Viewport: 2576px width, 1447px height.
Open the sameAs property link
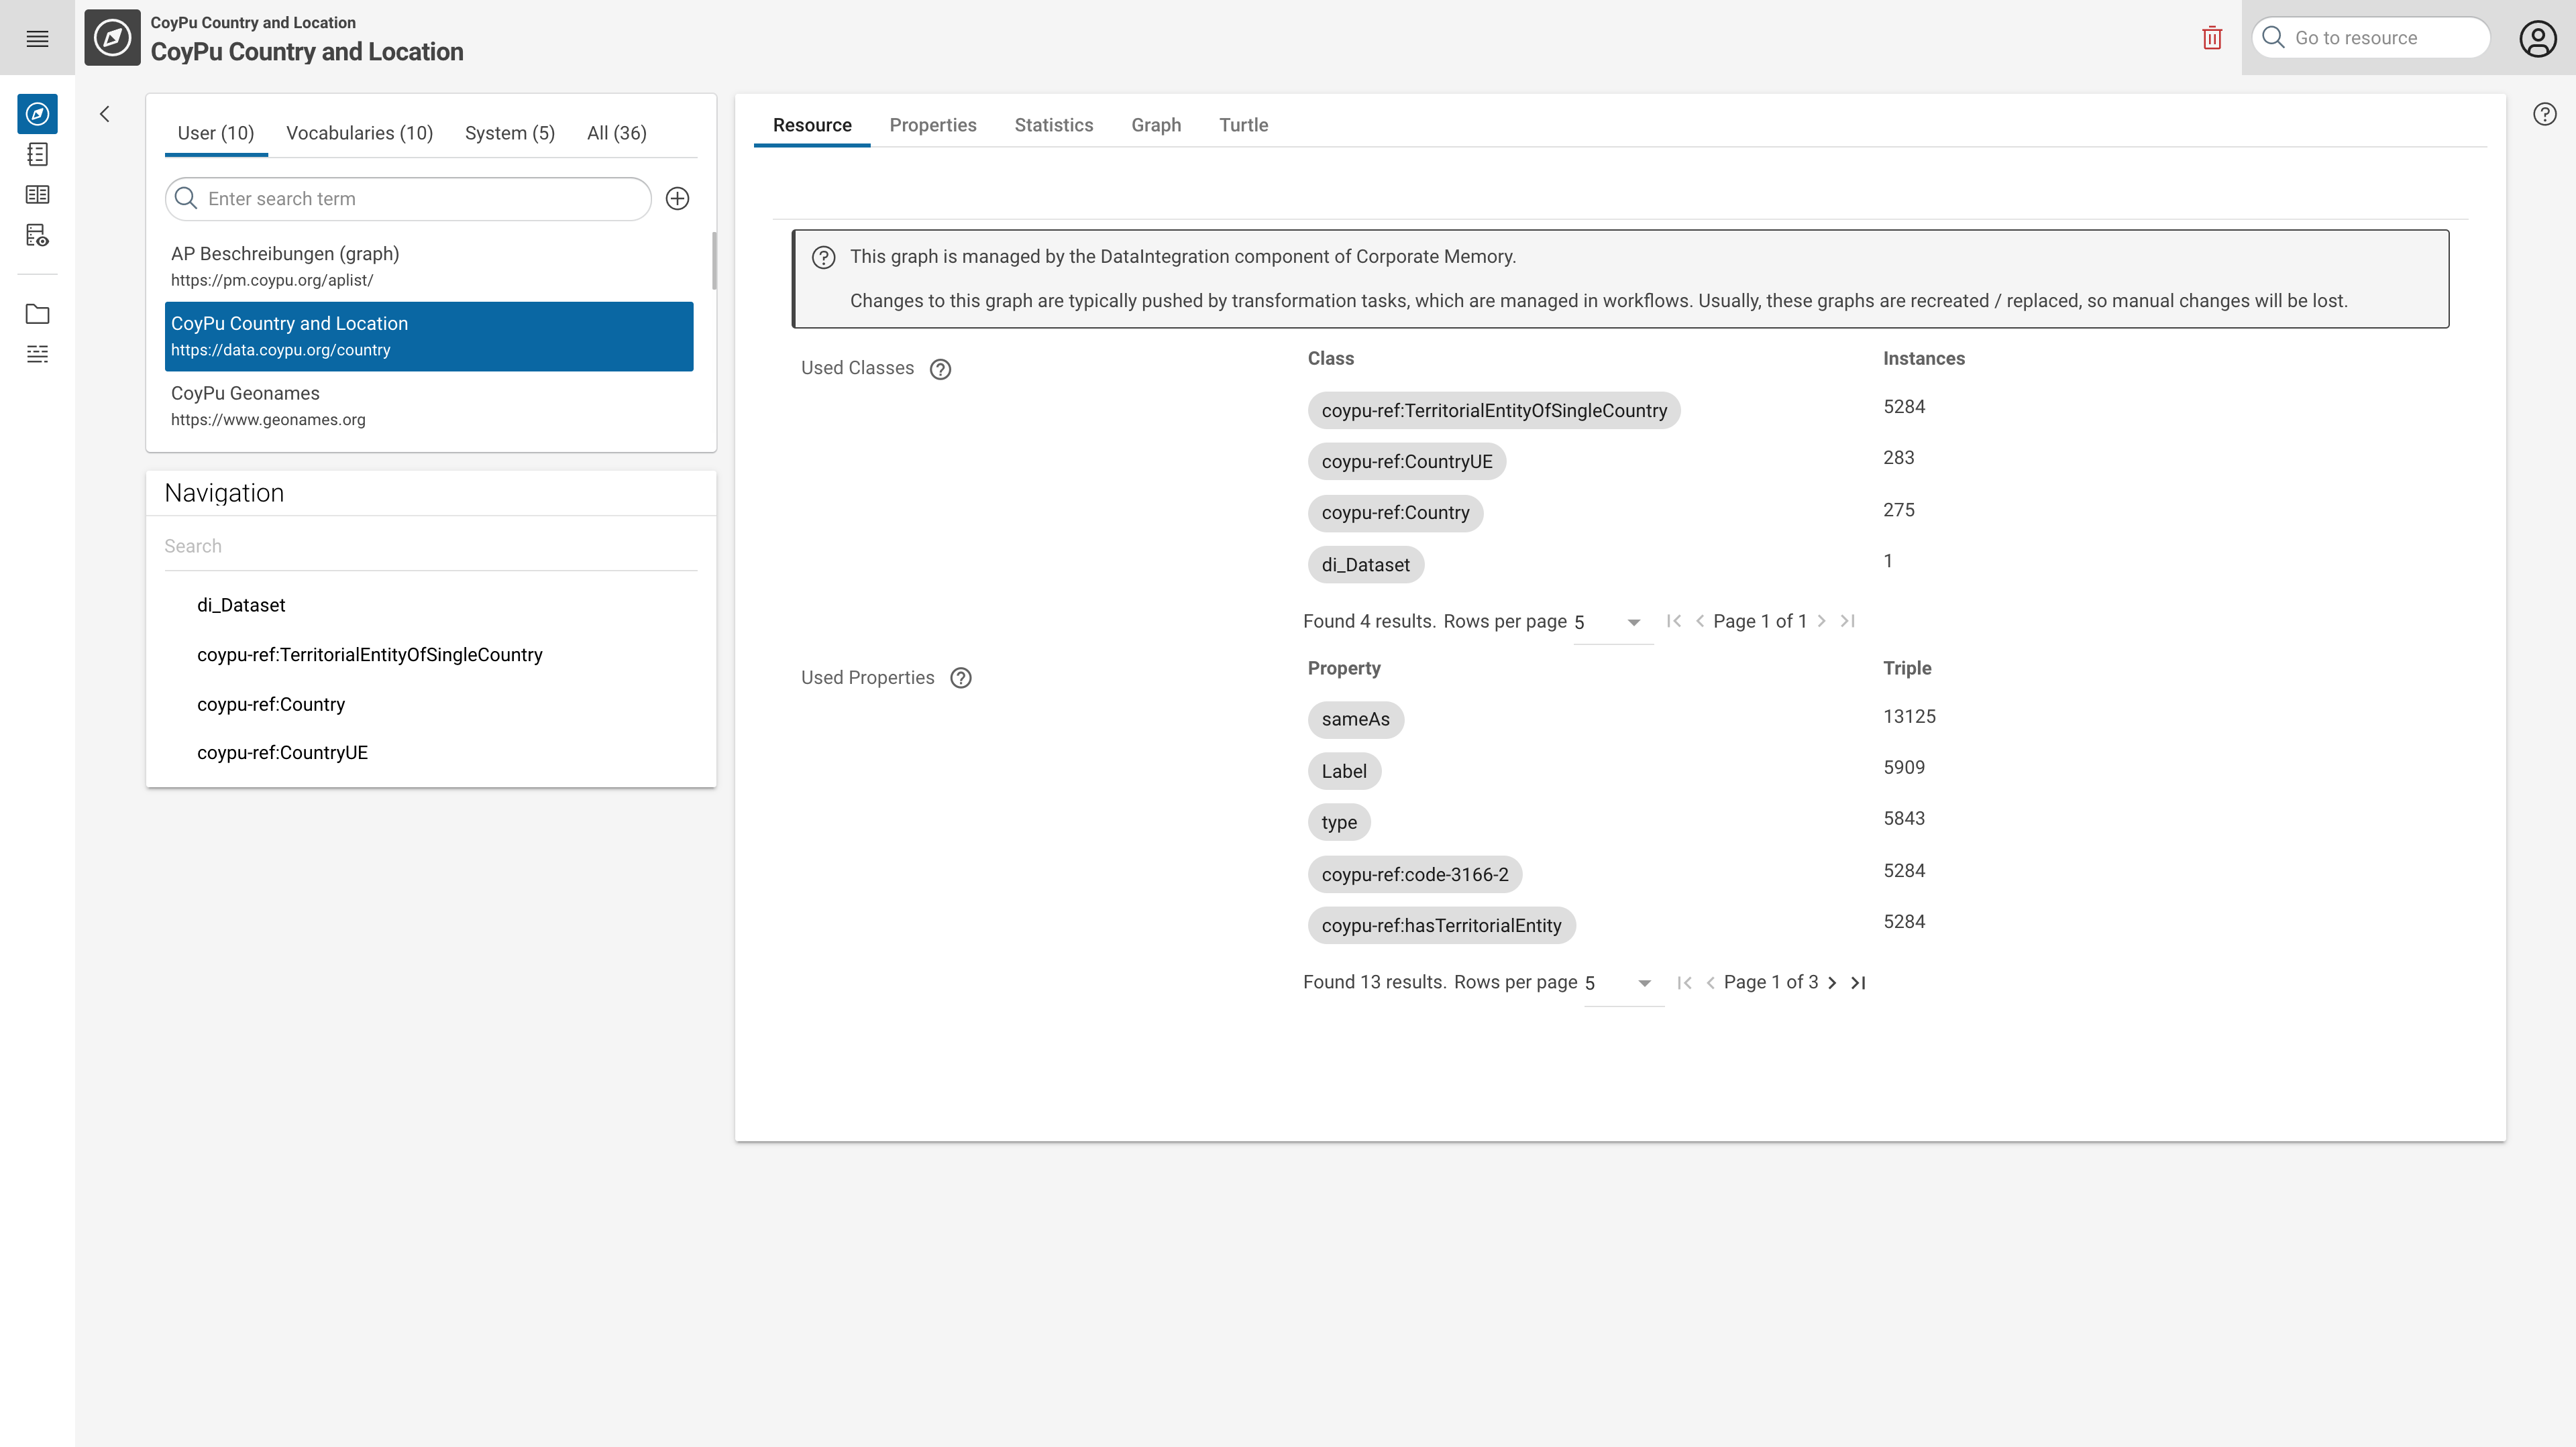tap(1355, 719)
